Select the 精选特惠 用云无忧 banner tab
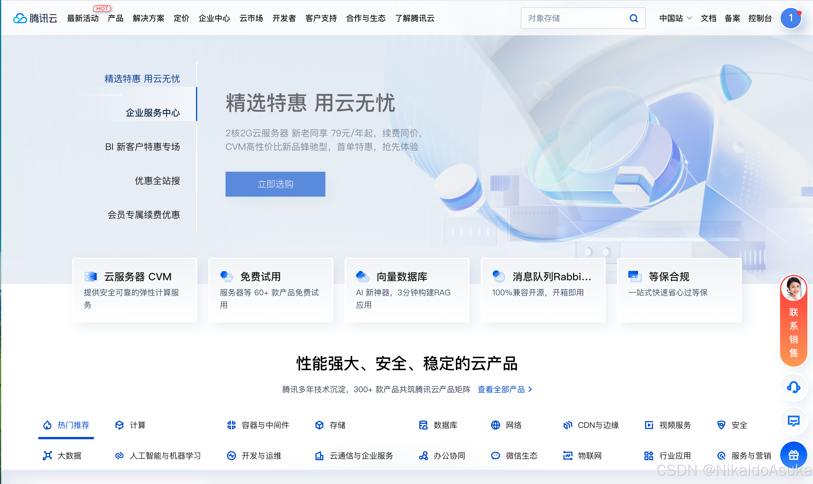The image size is (813, 484). click(142, 78)
